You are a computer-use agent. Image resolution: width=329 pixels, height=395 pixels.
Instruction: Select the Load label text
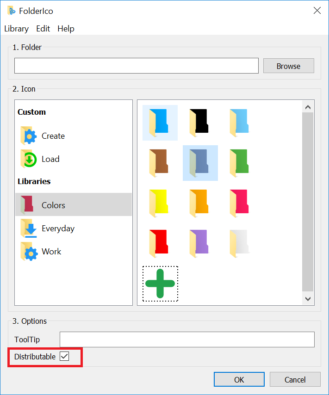tap(50, 159)
